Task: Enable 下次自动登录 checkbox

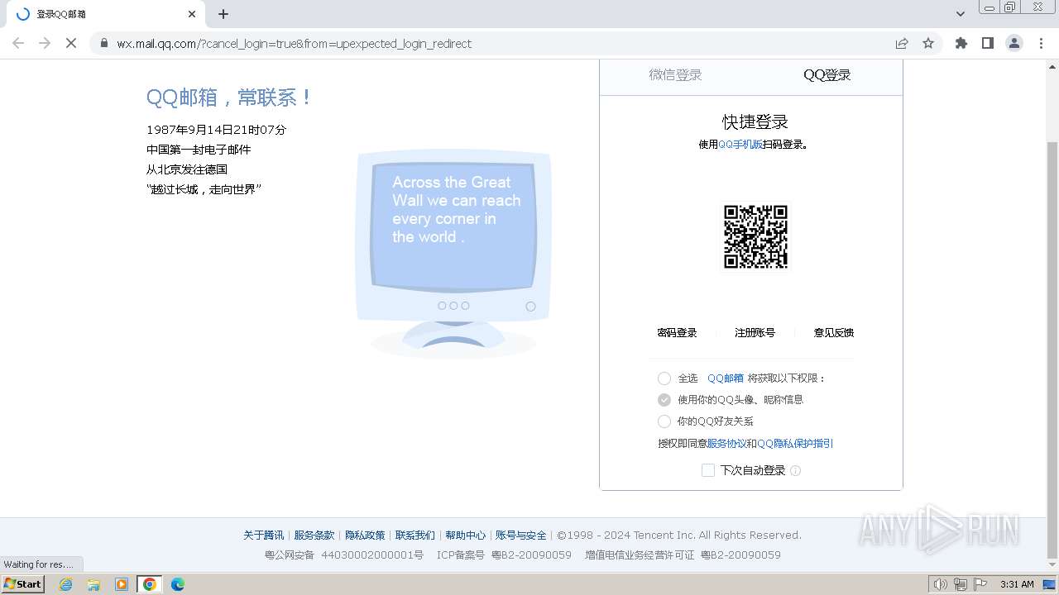Action: [708, 470]
